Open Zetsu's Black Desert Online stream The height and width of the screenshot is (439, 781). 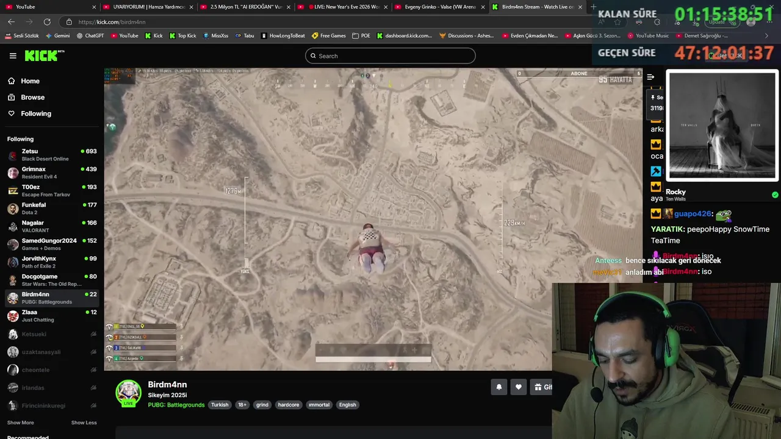click(52, 155)
